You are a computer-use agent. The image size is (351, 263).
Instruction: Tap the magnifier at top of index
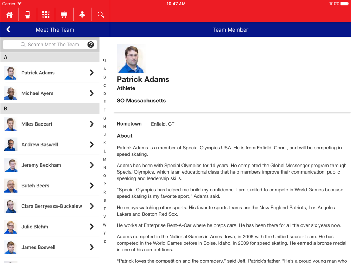point(105,60)
